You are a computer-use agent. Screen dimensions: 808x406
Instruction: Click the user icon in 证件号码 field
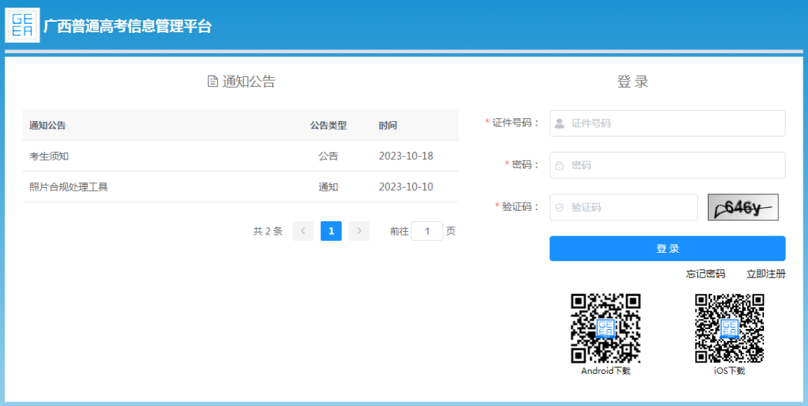tap(559, 123)
